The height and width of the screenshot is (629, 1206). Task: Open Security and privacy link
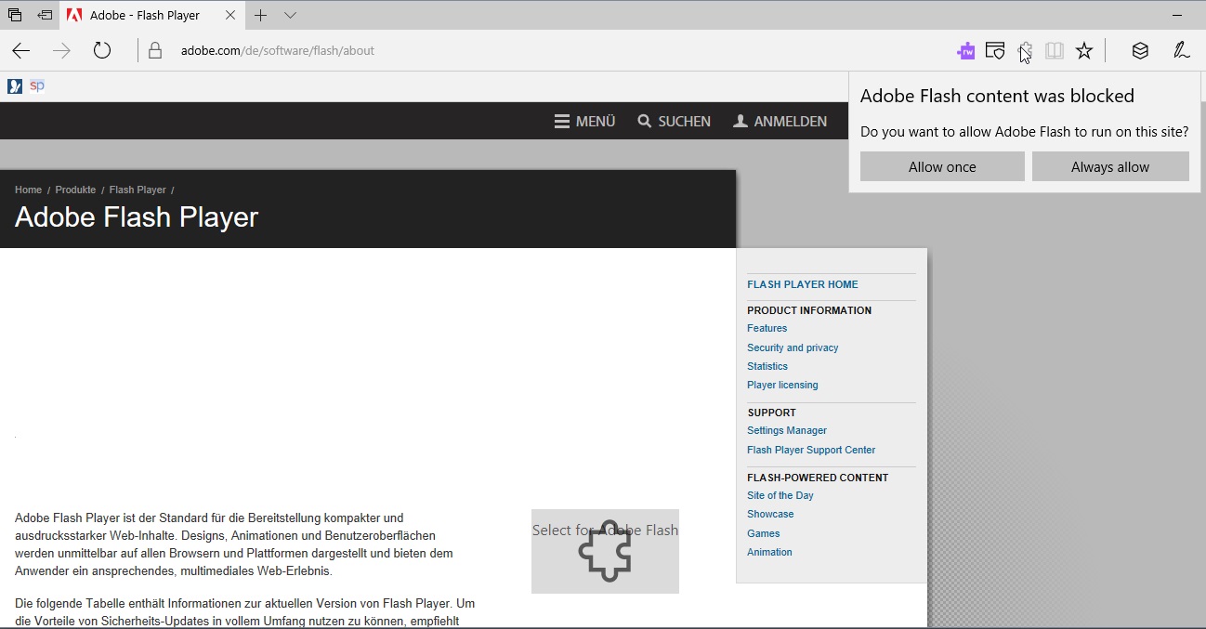793,347
